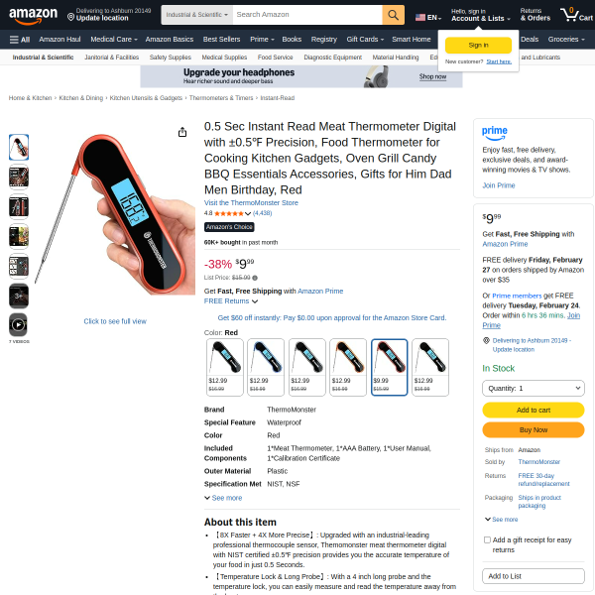The width and height of the screenshot is (595, 595).
Task: Select the orange color variant swatch
Action: (x=348, y=367)
